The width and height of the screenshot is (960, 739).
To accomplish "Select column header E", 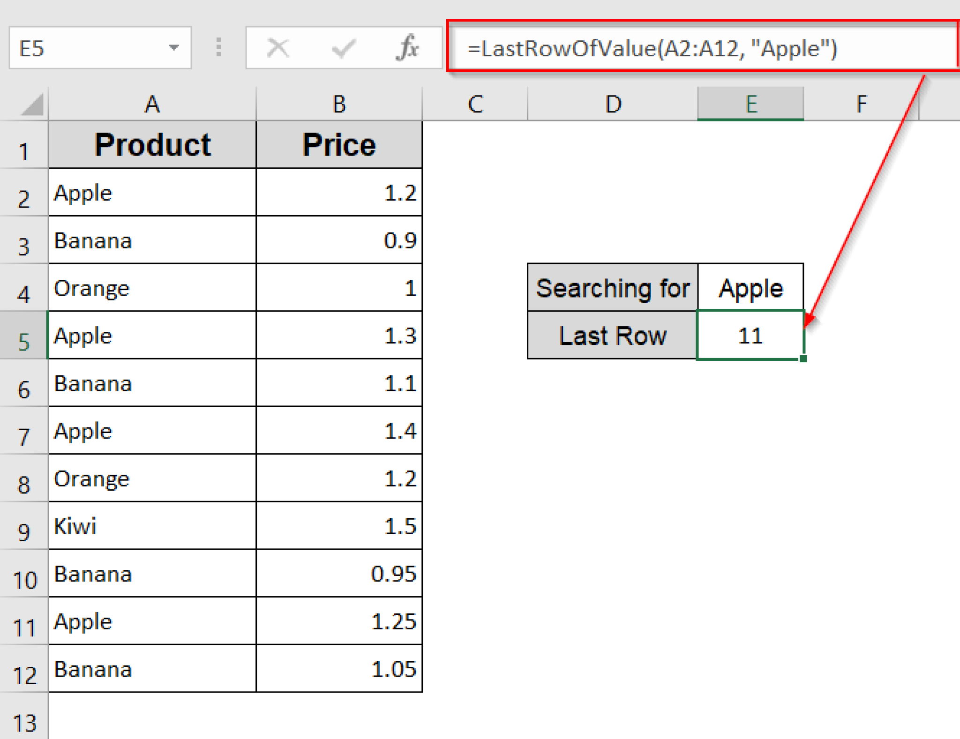I will point(750,104).
